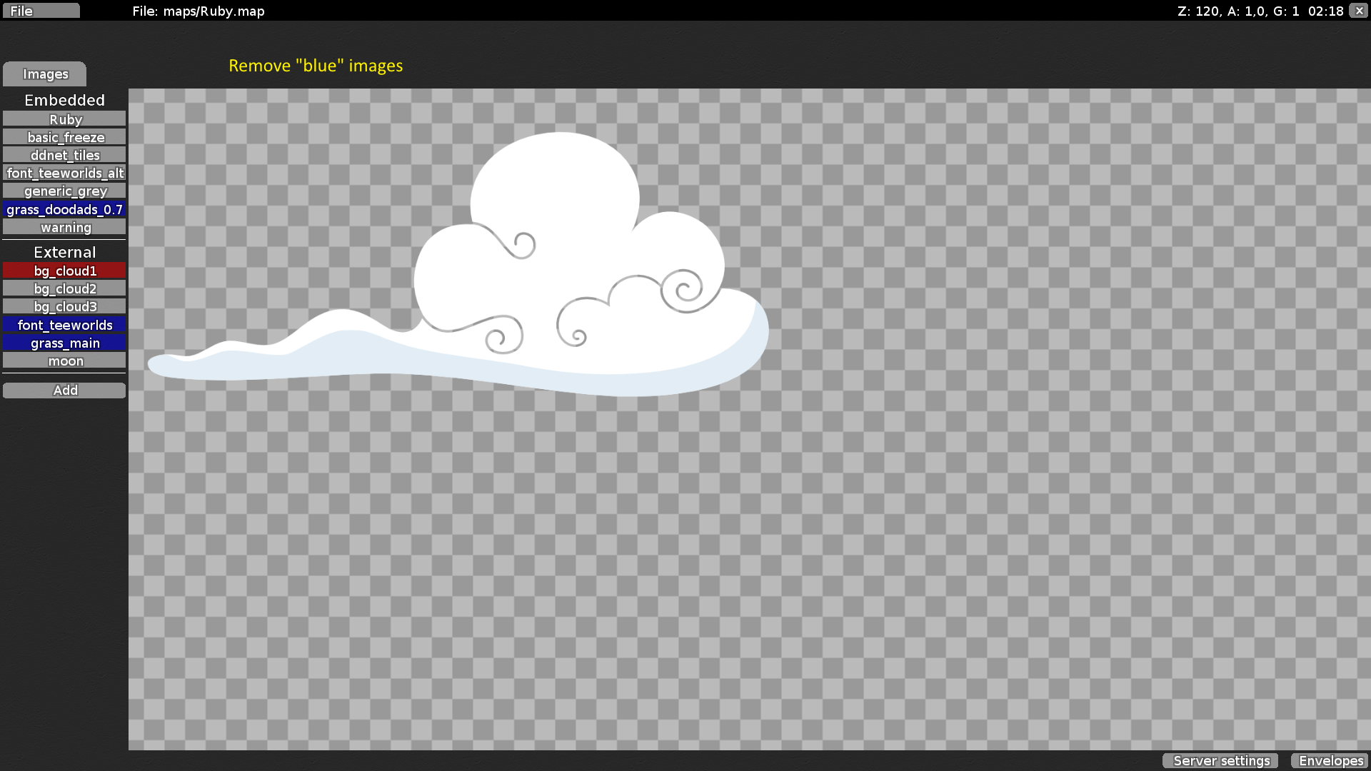The height and width of the screenshot is (771, 1371).
Task: Switch to the Images panel tab
Action: [44, 74]
